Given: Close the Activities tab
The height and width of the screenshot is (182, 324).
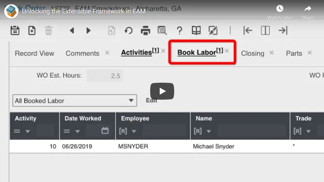Looking at the screenshot, I should [163, 51].
